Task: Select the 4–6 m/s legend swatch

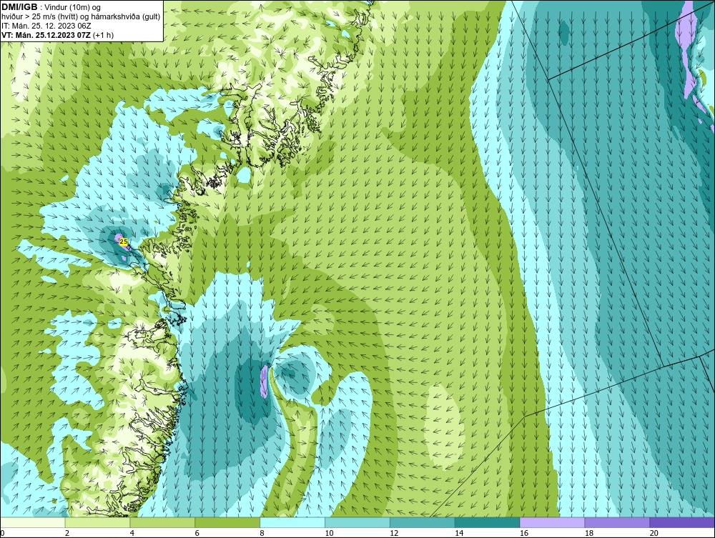Action: pos(162,522)
